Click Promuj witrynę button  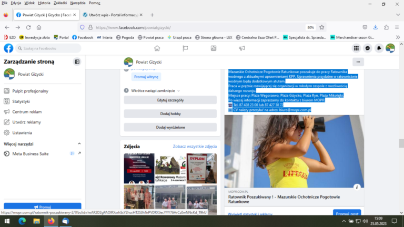[x=146, y=77]
